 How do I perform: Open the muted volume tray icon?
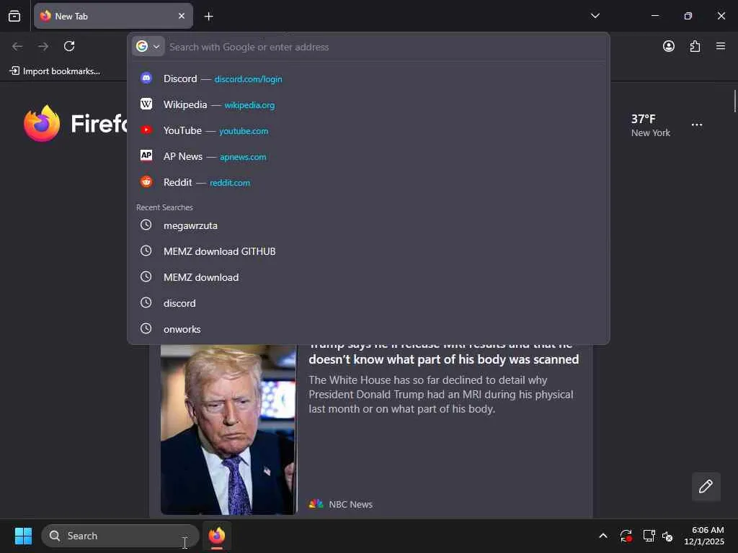click(x=667, y=536)
